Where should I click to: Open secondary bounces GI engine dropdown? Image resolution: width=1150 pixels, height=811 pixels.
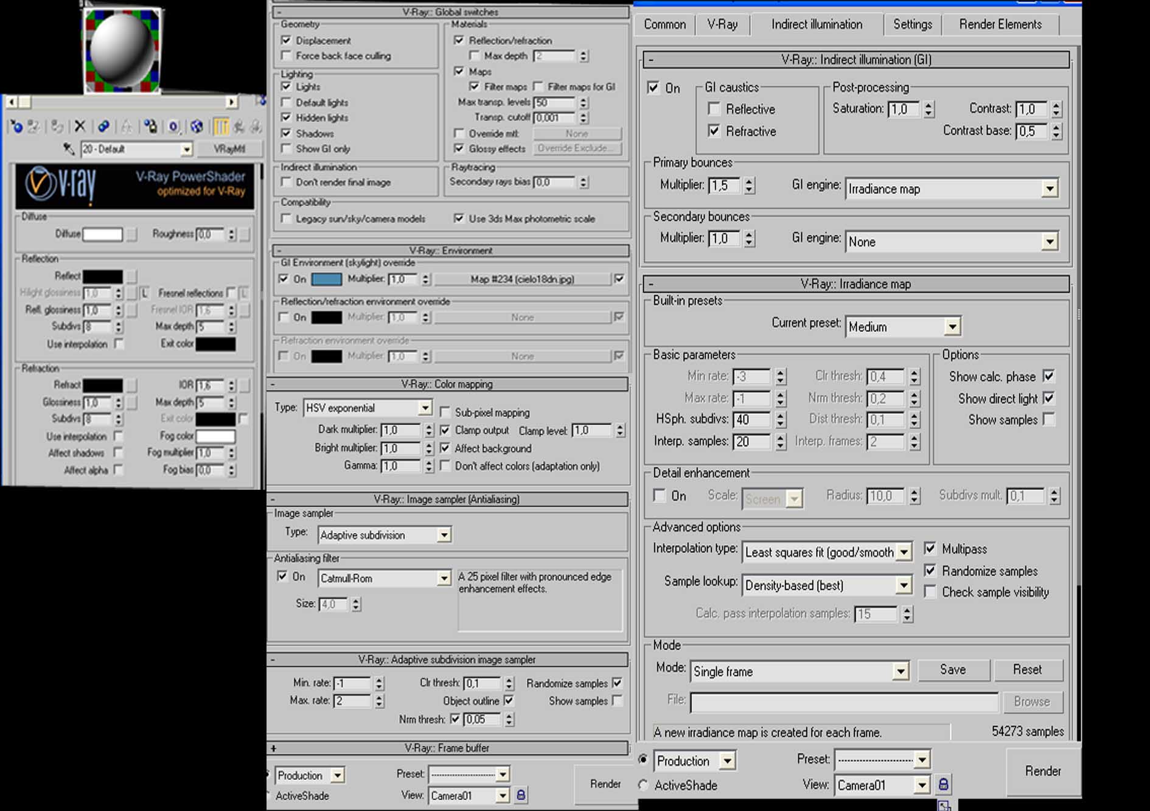pyautogui.click(x=1050, y=242)
